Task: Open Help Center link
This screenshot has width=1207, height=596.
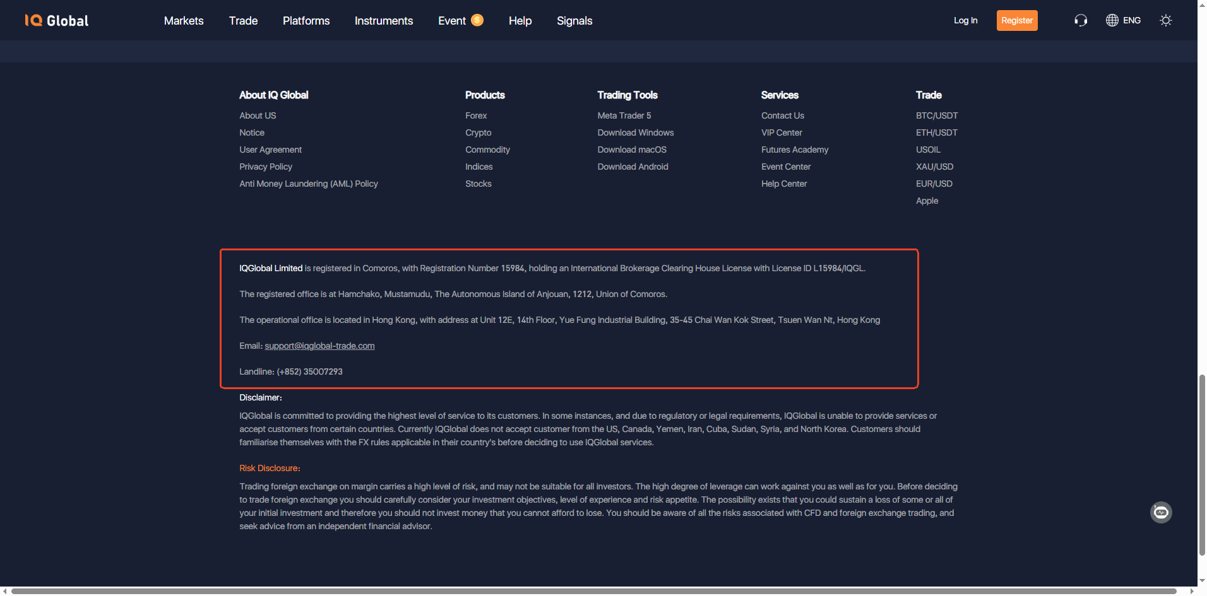Action: (x=784, y=184)
